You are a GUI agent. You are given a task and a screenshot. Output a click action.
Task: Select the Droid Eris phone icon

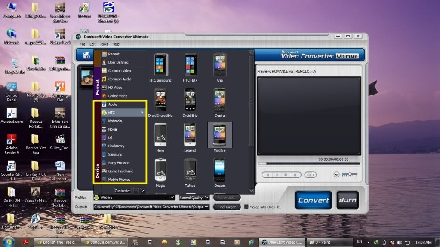pyautogui.click(x=190, y=103)
